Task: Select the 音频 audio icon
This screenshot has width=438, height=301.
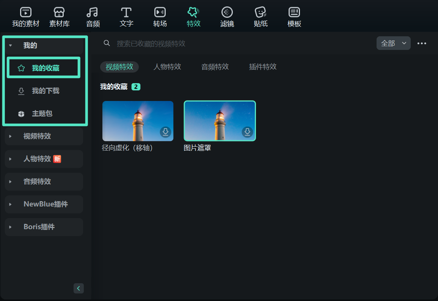Action: coord(93,12)
